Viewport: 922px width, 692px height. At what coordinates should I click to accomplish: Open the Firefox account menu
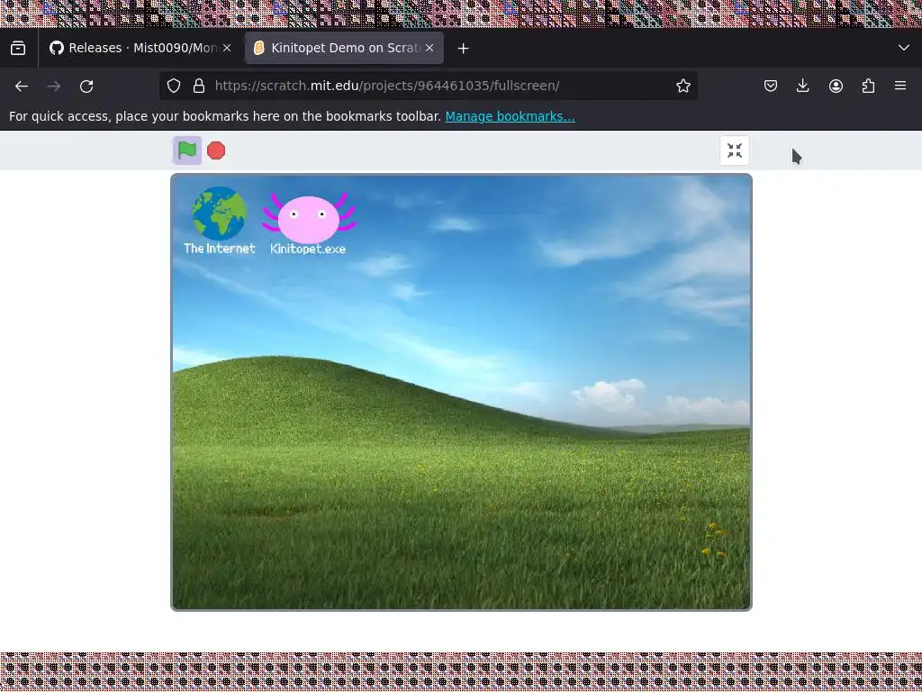click(836, 86)
